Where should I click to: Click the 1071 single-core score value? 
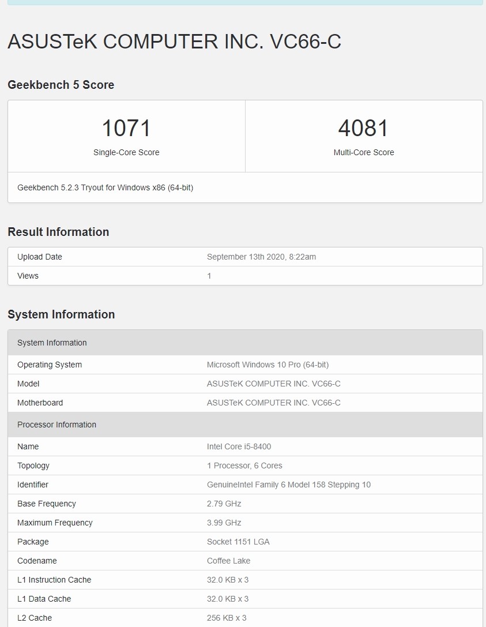click(x=126, y=128)
